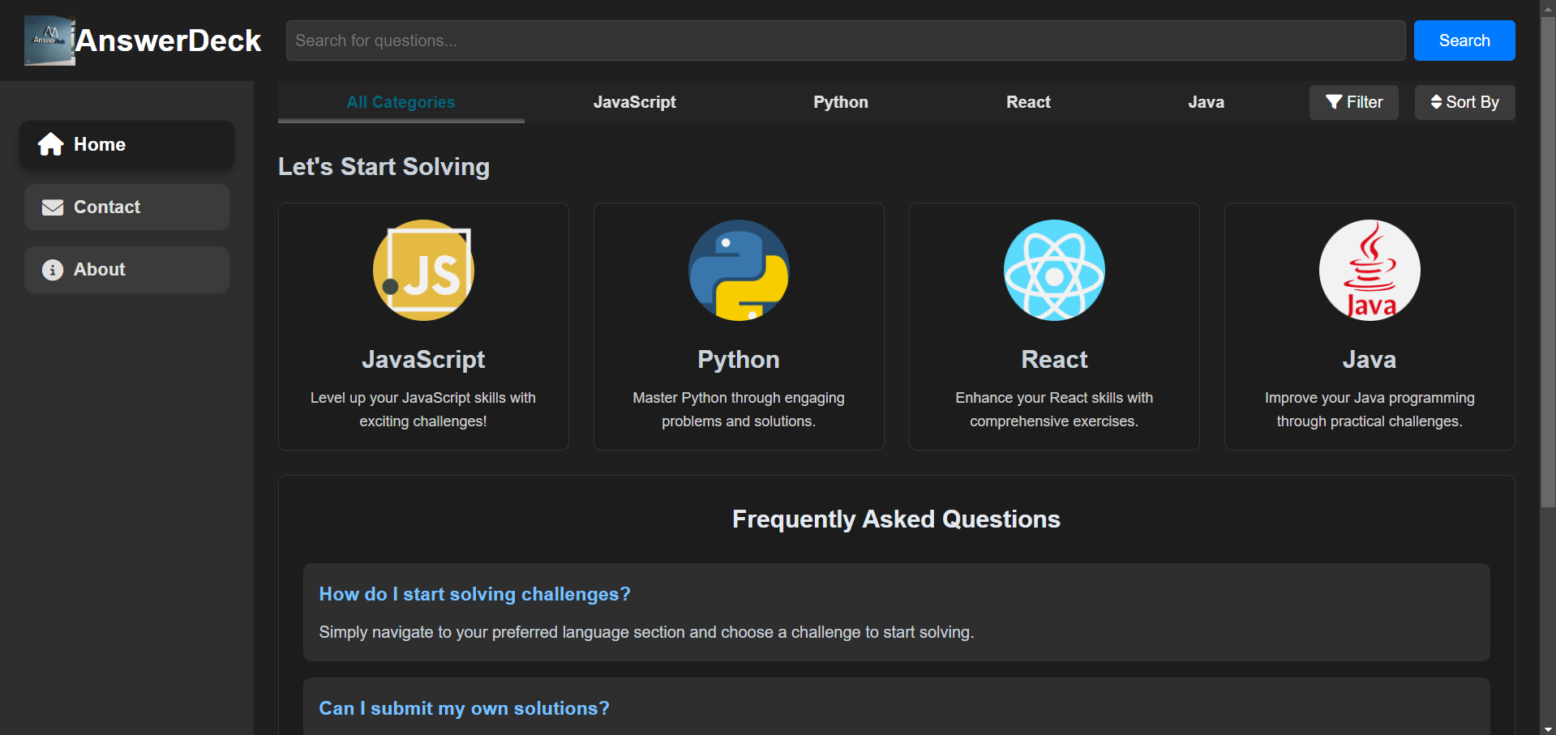
Task: Open the Contact page from sidebar
Action: coord(127,207)
